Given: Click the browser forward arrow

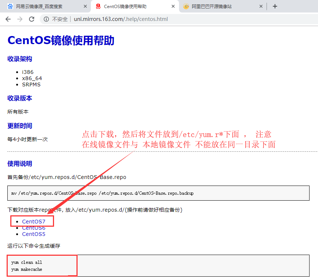Looking at the screenshot, I should [20, 19].
